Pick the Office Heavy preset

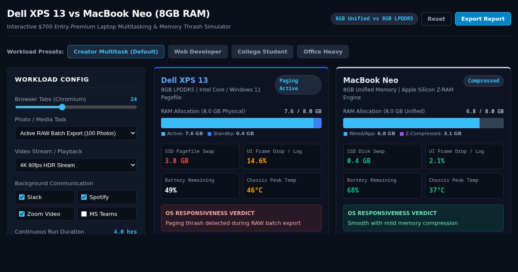pyautogui.click(x=323, y=51)
